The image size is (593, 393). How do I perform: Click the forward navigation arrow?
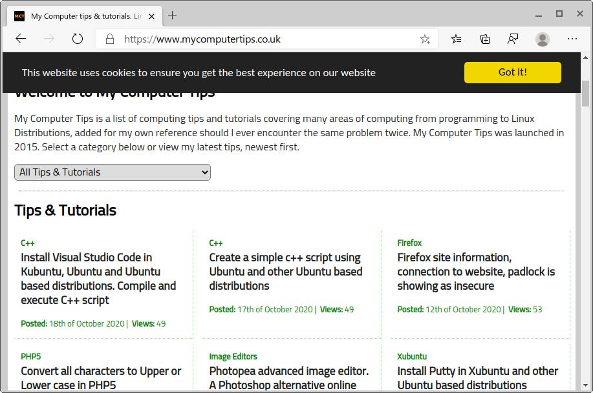click(x=49, y=39)
